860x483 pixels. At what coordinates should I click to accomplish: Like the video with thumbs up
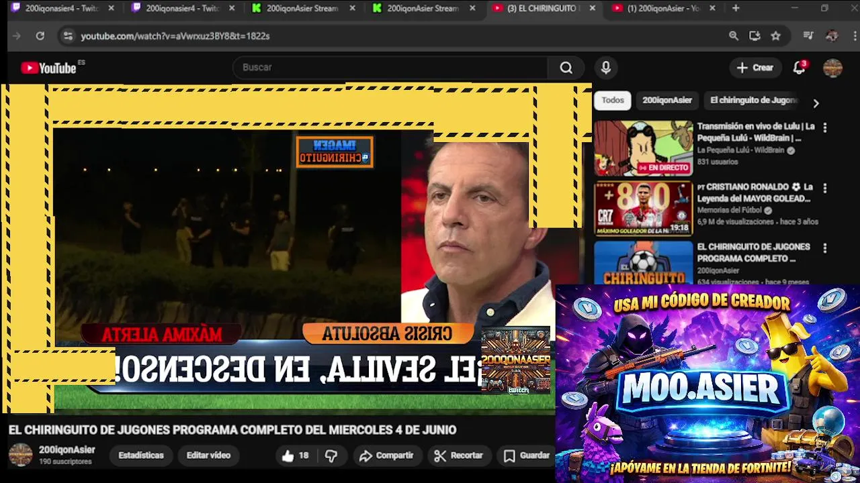coord(295,455)
